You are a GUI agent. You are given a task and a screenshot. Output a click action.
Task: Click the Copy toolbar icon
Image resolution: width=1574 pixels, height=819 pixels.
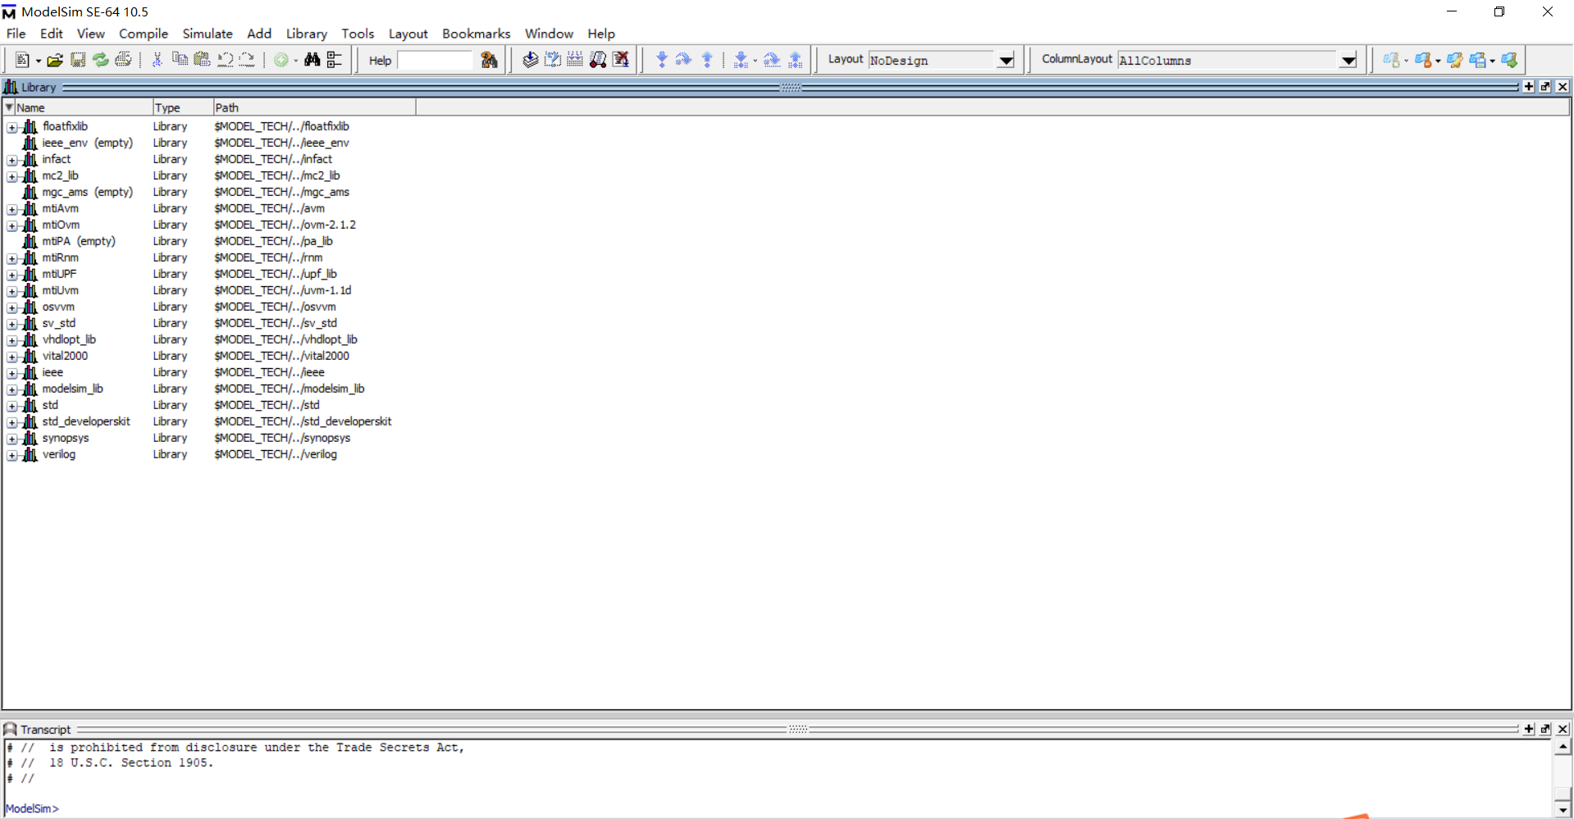(180, 60)
